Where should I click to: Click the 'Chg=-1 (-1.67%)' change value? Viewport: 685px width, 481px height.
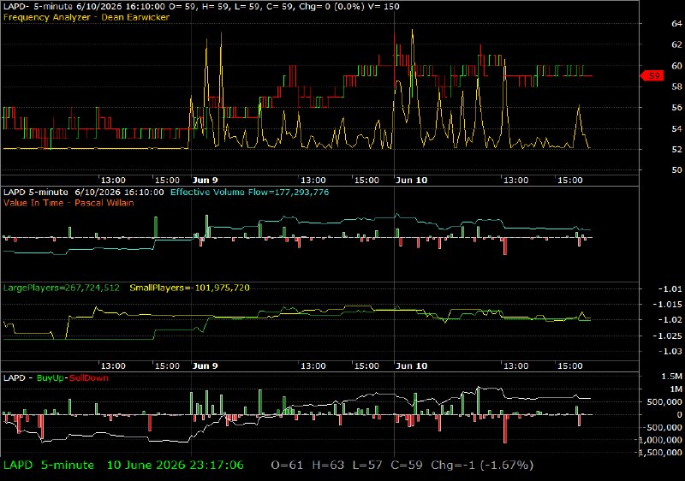[482, 466]
